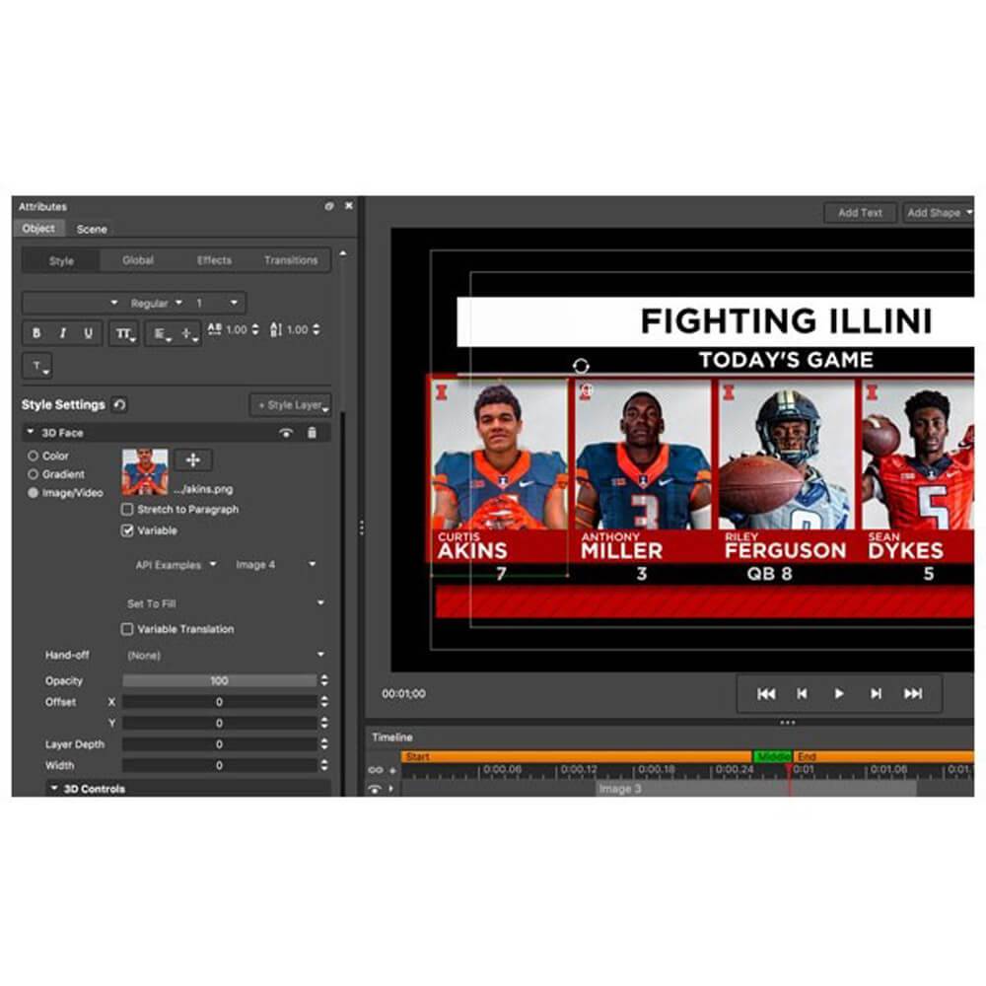Click the Opacity stepper arrows
This screenshot has width=986, height=986.
point(324,680)
